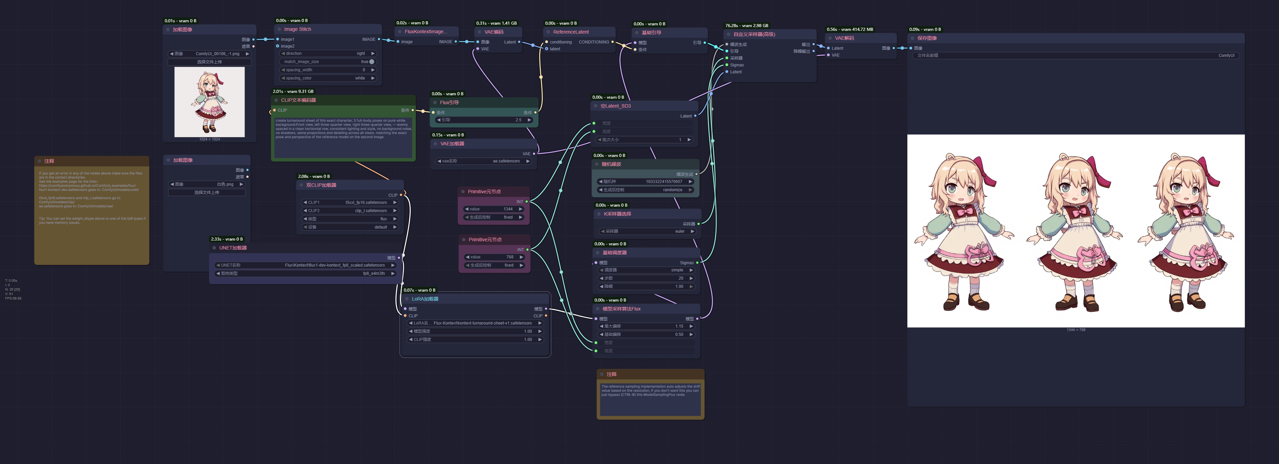Open the LoRA名 kontext-turnaround-sheet selector
1279x464 pixels.
pos(475,323)
